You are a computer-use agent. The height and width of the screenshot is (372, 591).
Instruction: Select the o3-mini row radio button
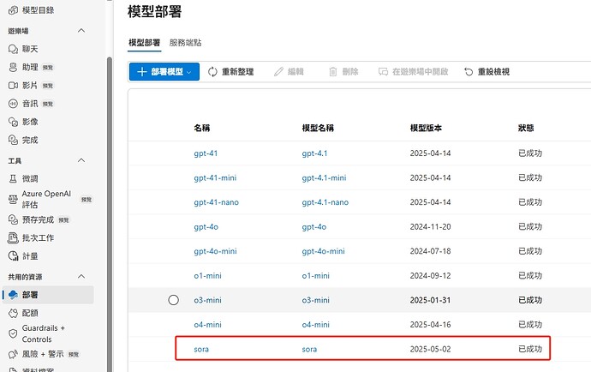coord(173,300)
